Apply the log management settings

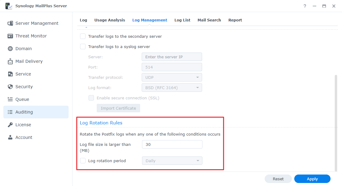pyautogui.click(x=312, y=179)
